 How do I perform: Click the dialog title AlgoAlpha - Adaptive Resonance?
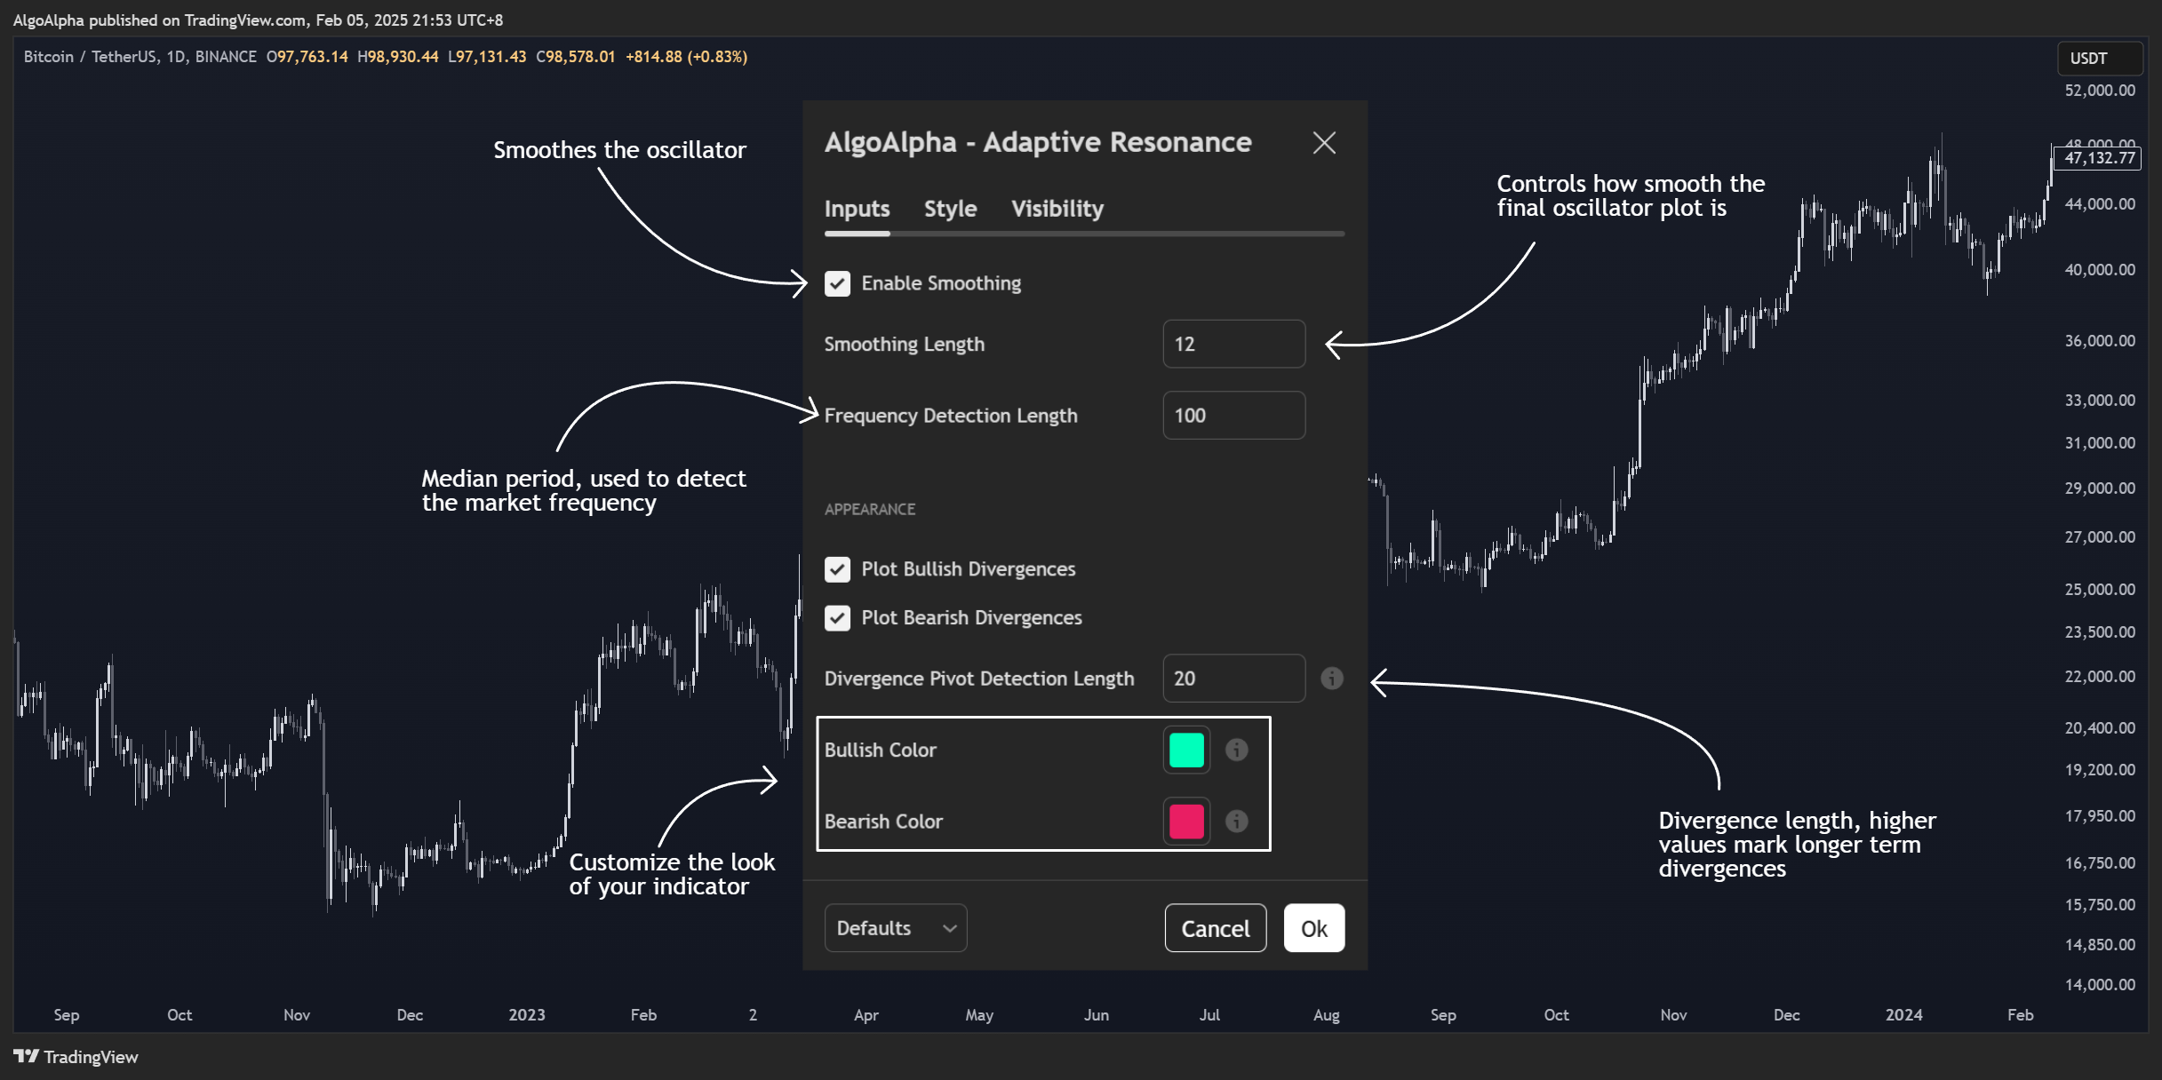1037,142
